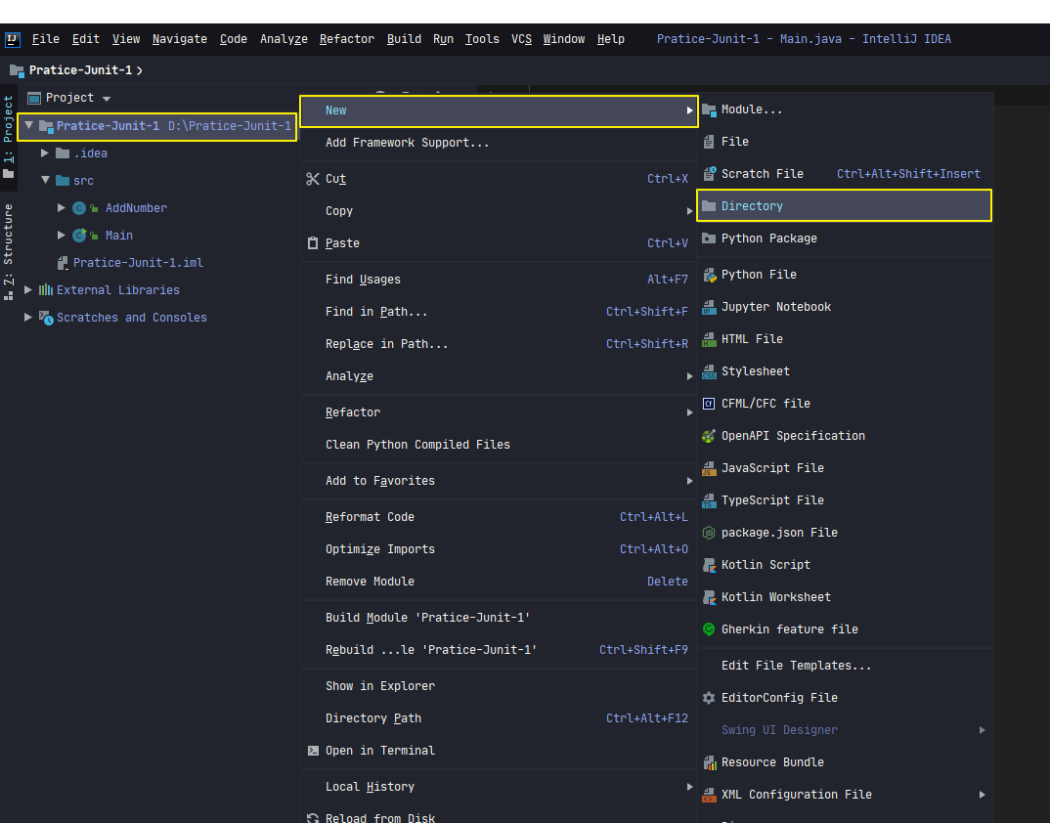Choose Reformat Code
Viewport: 1050px width, 823px height.
pyautogui.click(x=499, y=517)
